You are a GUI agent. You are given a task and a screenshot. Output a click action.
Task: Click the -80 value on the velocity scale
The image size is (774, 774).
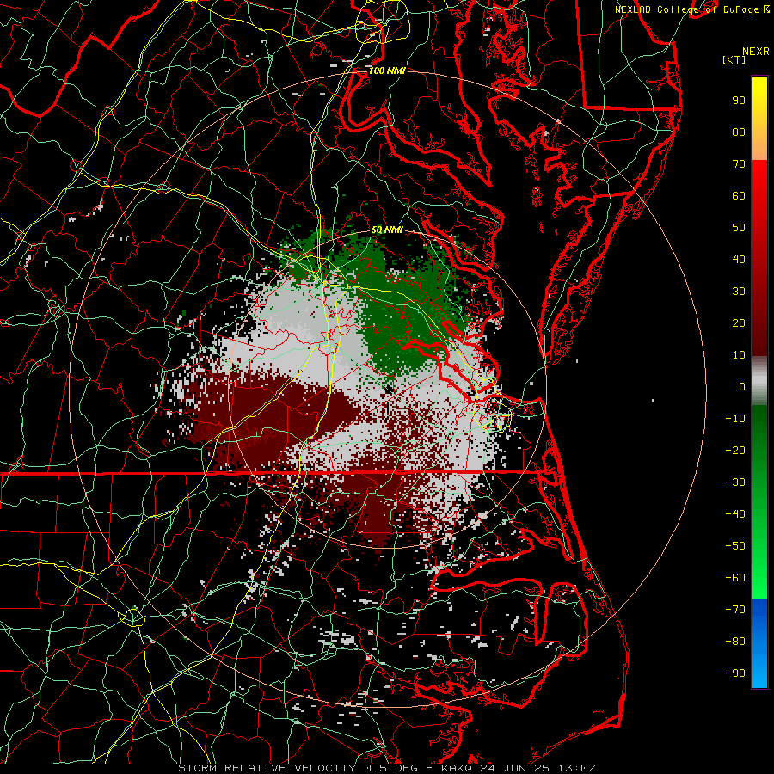pyautogui.click(x=735, y=642)
